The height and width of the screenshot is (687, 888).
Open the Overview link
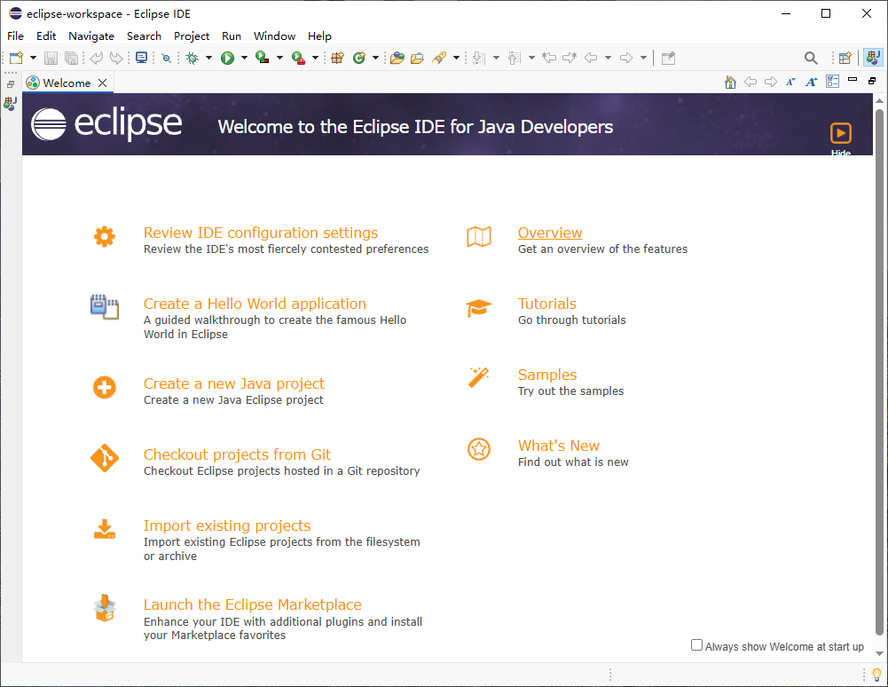(x=550, y=233)
